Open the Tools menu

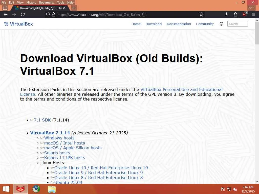61,3
